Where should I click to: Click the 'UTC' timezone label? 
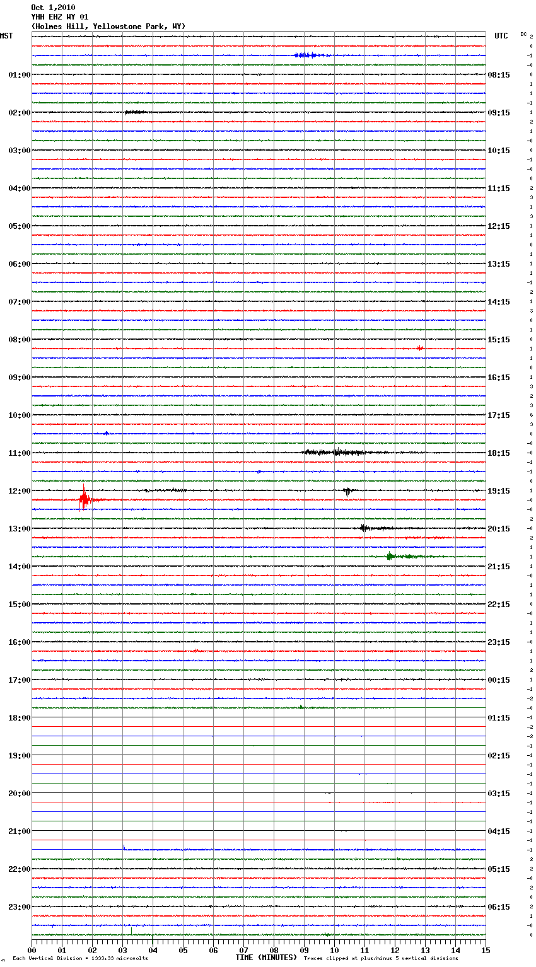(501, 36)
